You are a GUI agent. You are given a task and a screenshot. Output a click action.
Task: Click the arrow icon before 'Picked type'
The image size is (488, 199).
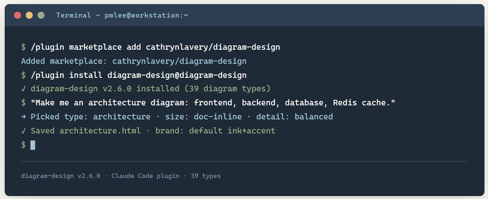[23, 117]
